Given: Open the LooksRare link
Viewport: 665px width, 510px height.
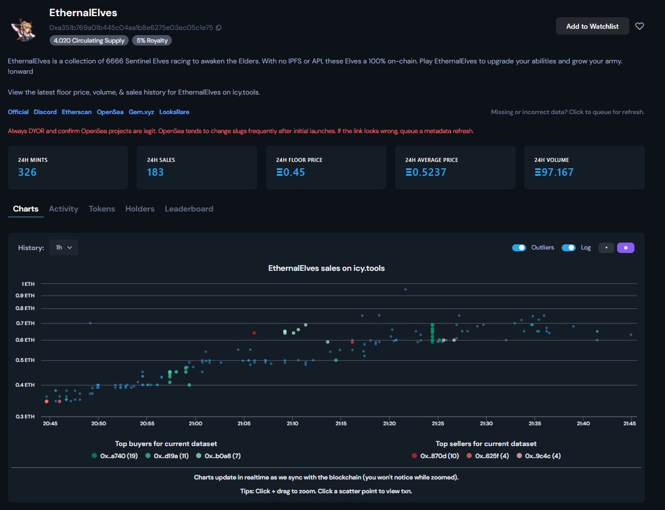Looking at the screenshot, I should 174,112.
